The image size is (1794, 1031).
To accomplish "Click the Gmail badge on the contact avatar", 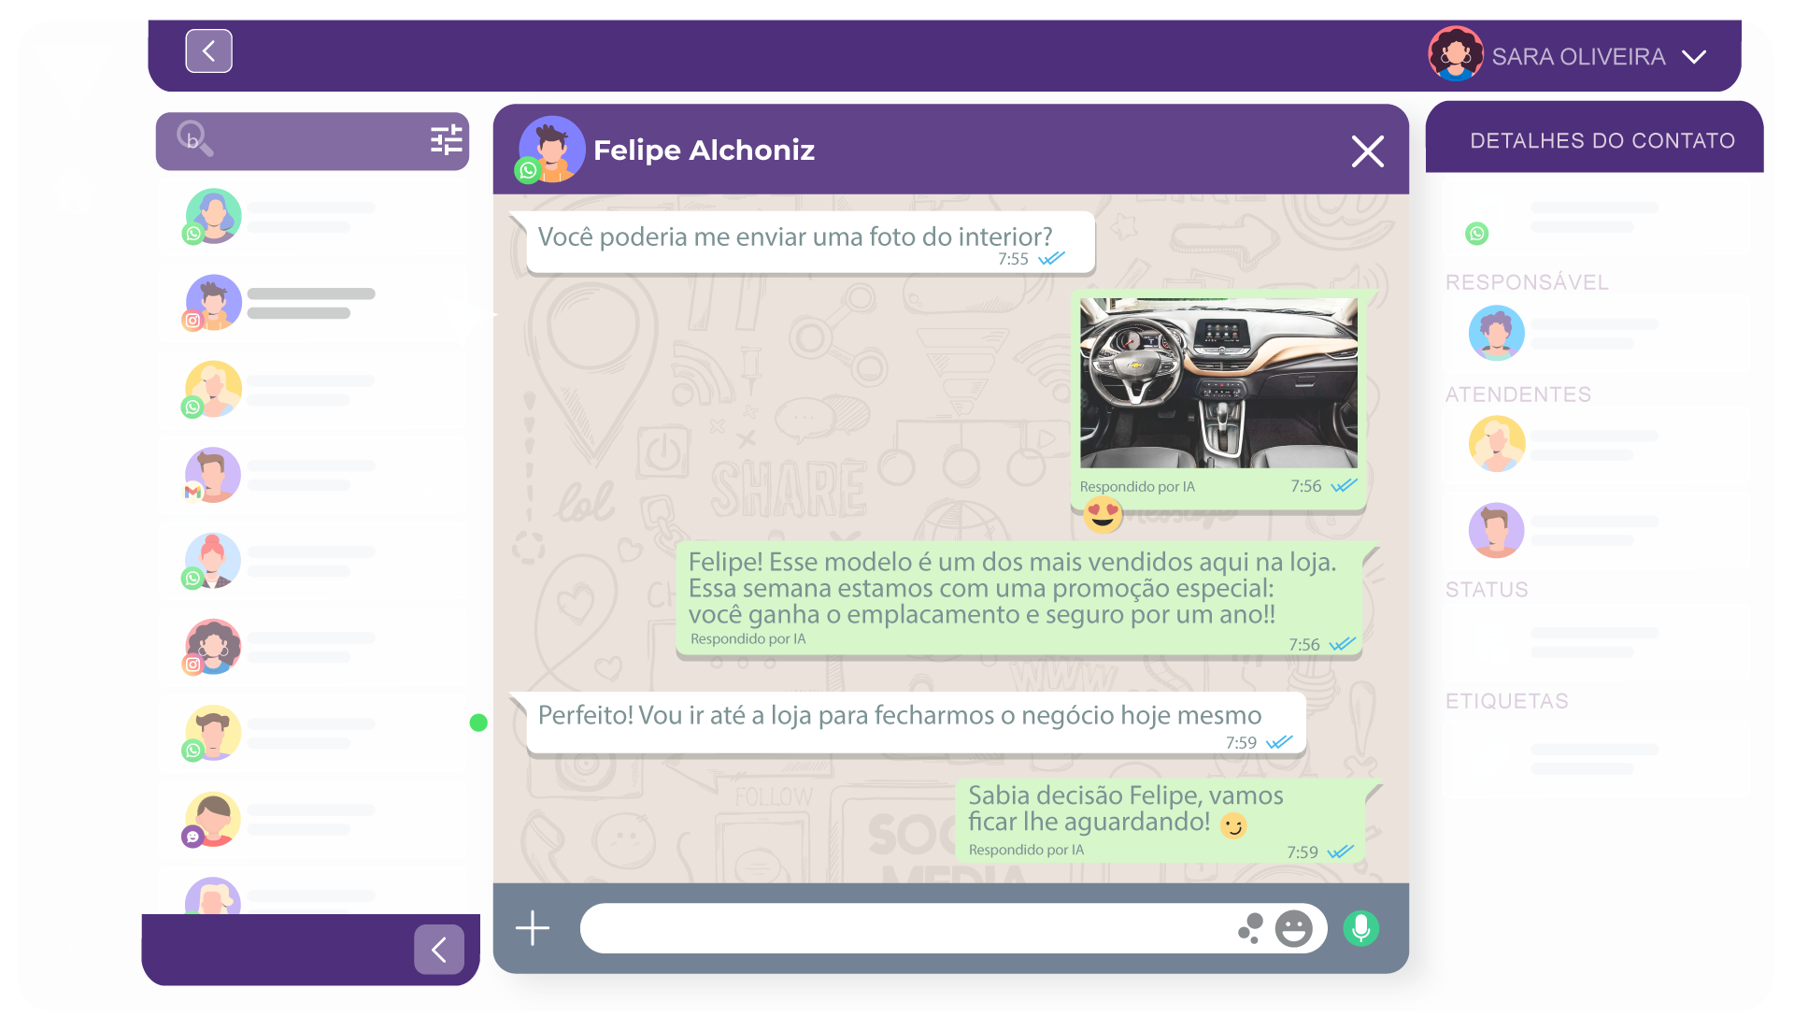I will click(x=192, y=493).
